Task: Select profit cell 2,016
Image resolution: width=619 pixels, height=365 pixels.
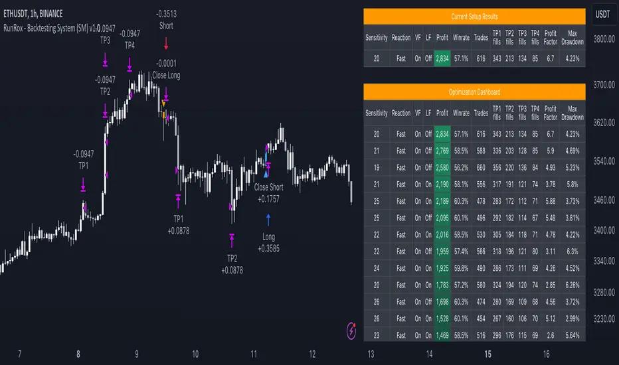Action: pyautogui.click(x=442, y=235)
